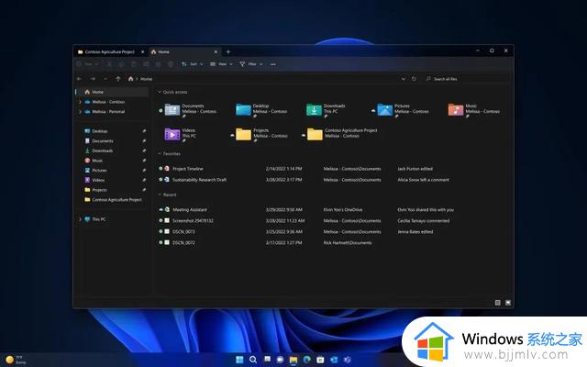Click the File Explorer taskbar icon
Image resolution: width=587 pixels, height=367 pixels.
[x=293, y=360]
